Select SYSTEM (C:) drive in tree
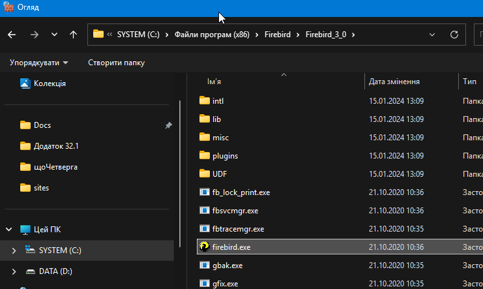Screen dimensions: 483x289 [60, 251]
